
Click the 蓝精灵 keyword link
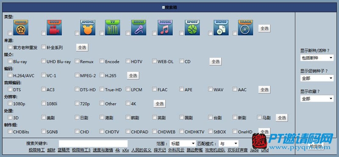64,150
